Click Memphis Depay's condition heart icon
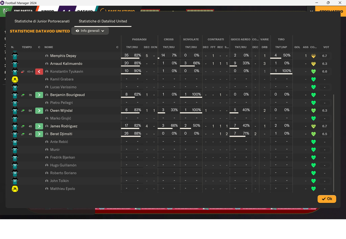 coord(313,56)
